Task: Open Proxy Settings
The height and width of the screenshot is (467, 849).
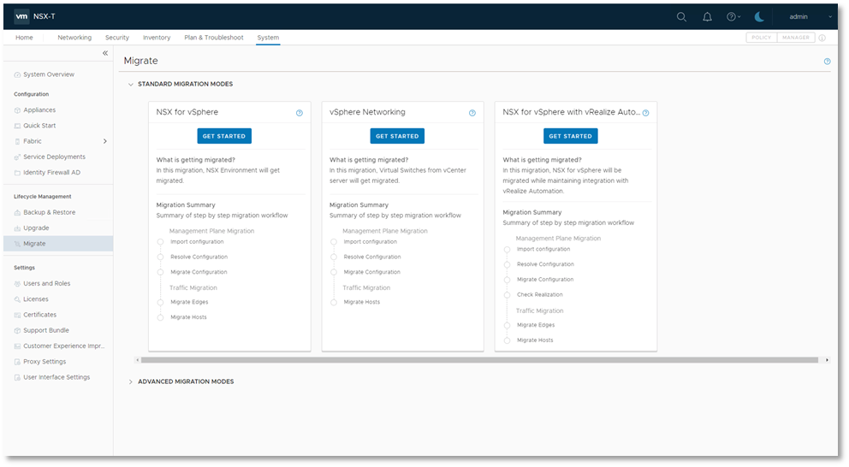Action: coord(45,362)
